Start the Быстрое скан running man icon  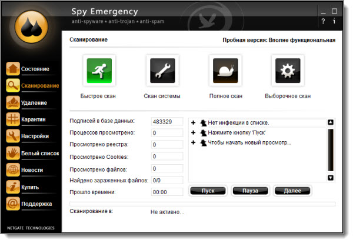(99, 71)
